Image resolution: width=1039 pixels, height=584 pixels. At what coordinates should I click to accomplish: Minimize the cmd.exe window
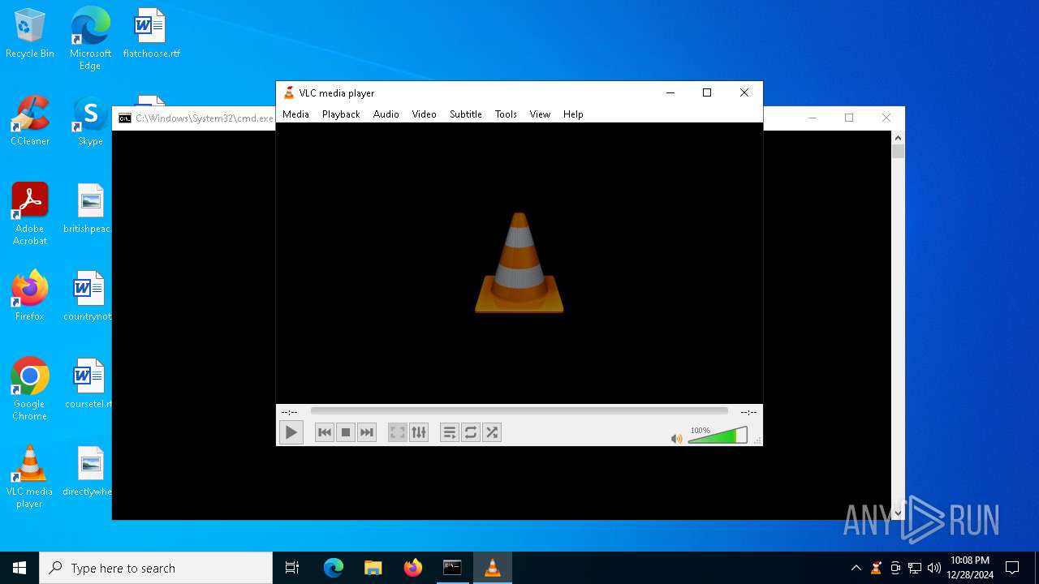tap(812, 118)
